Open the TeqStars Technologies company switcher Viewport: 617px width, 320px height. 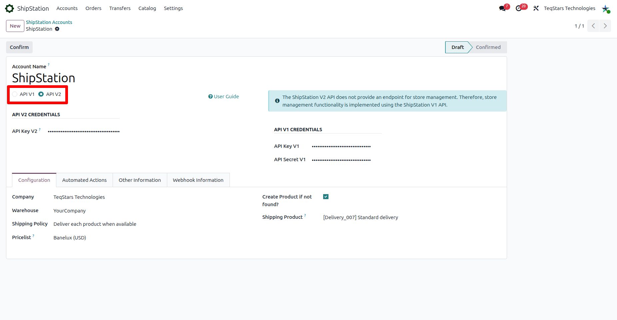click(569, 8)
